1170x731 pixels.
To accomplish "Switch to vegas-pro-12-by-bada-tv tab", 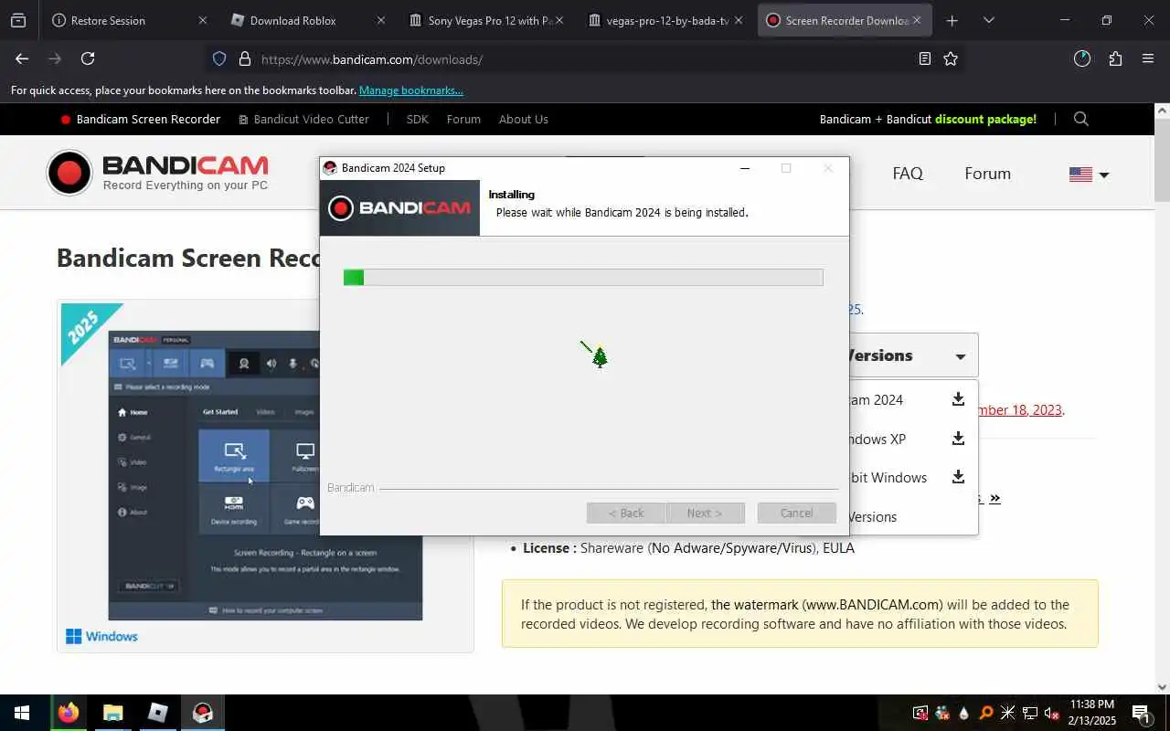I will tap(665, 20).
